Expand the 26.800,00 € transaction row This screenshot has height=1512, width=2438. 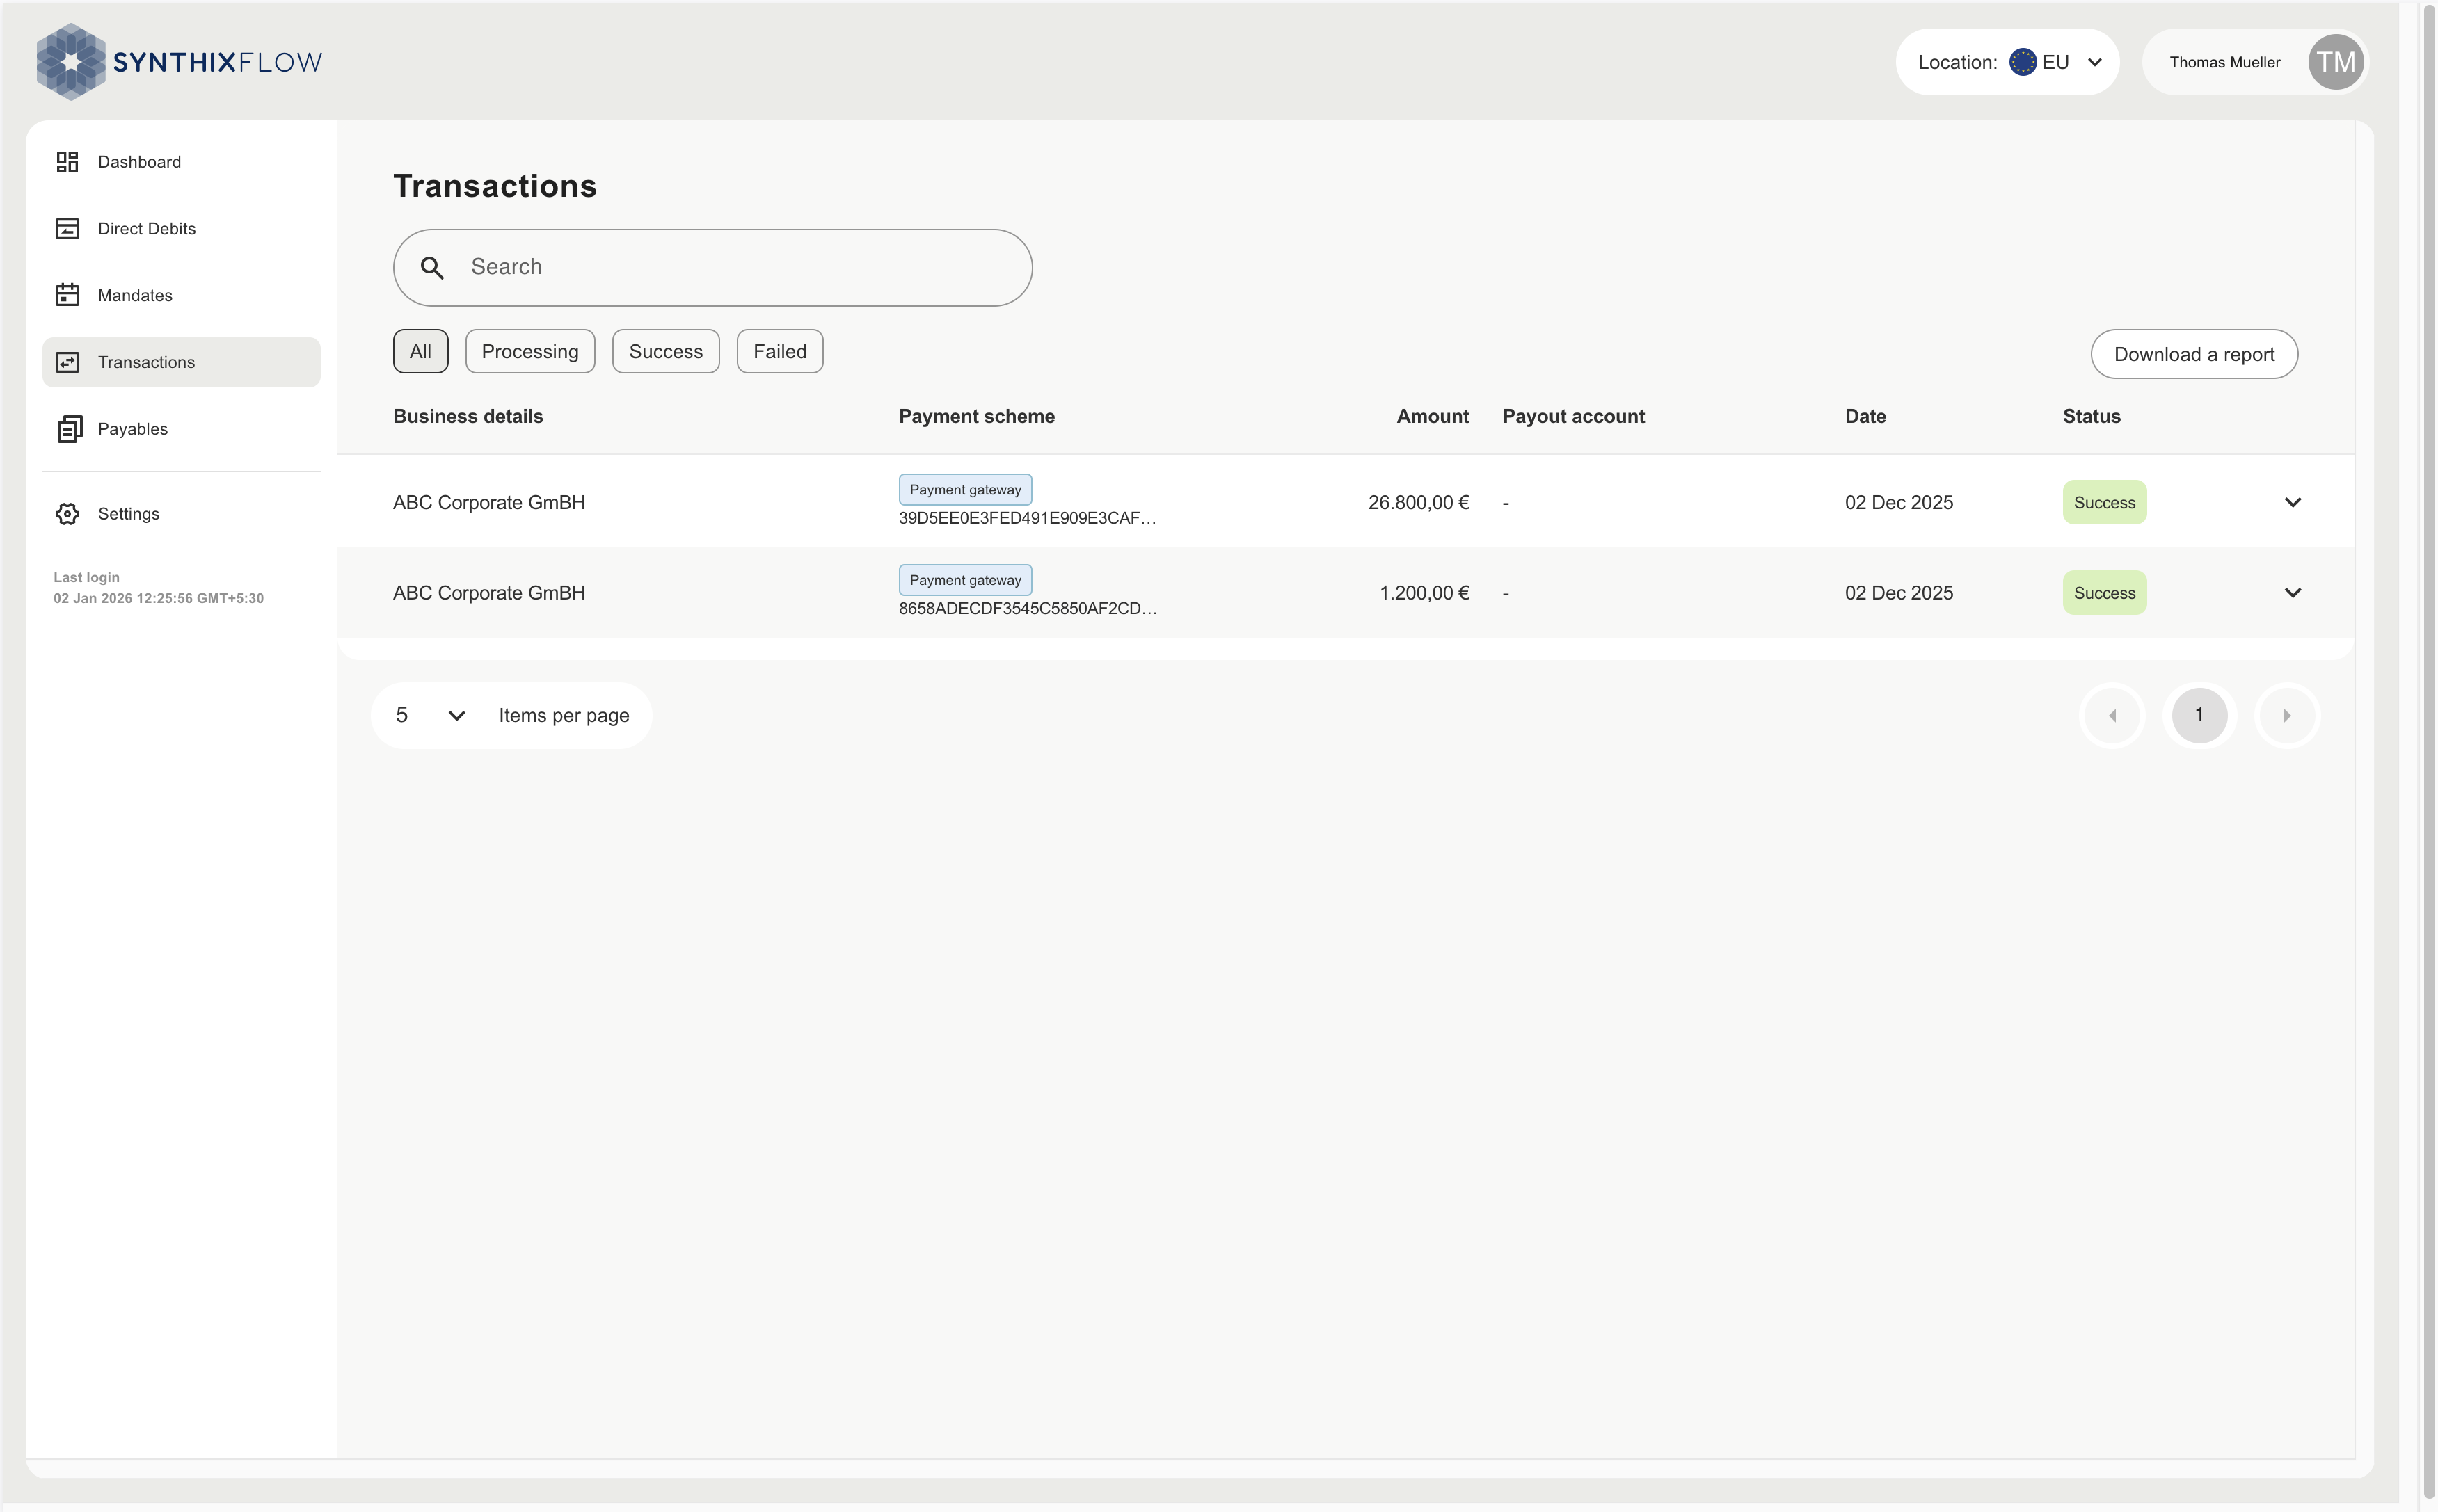pos(2292,502)
